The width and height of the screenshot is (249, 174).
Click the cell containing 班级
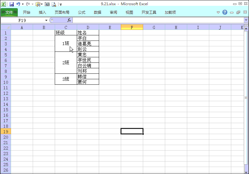[x=66, y=33]
